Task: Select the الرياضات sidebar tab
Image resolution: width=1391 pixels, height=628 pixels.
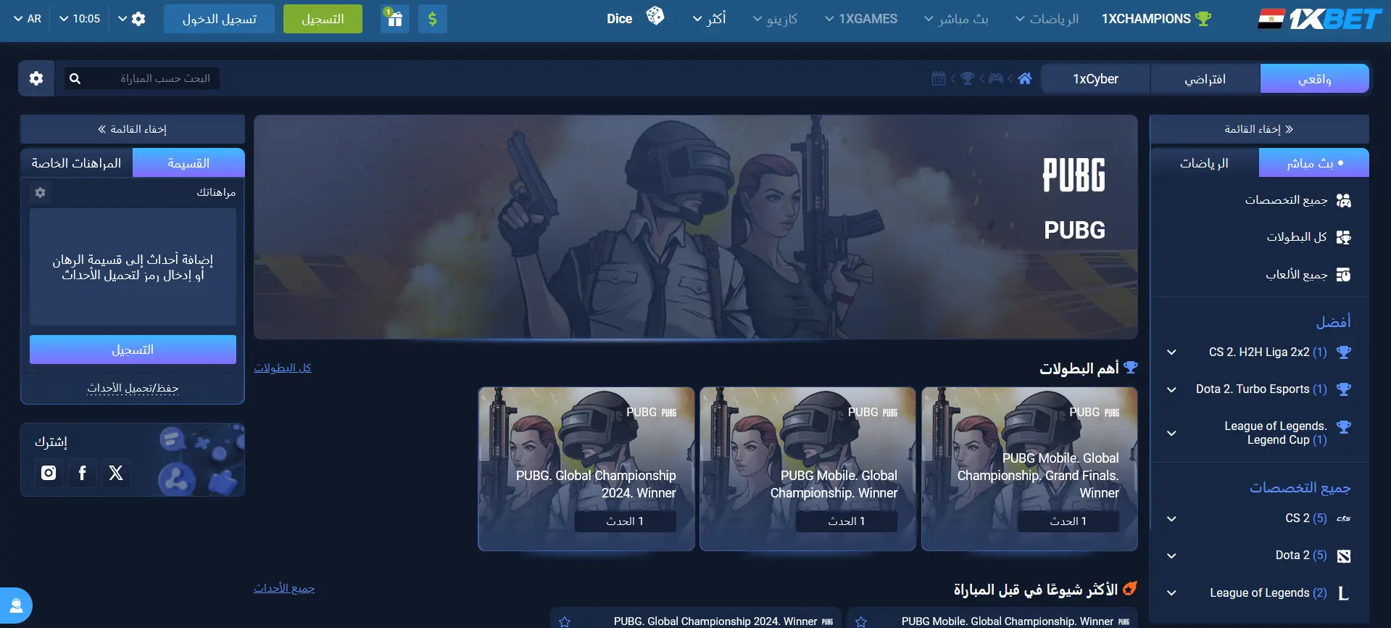Action: [x=1204, y=163]
